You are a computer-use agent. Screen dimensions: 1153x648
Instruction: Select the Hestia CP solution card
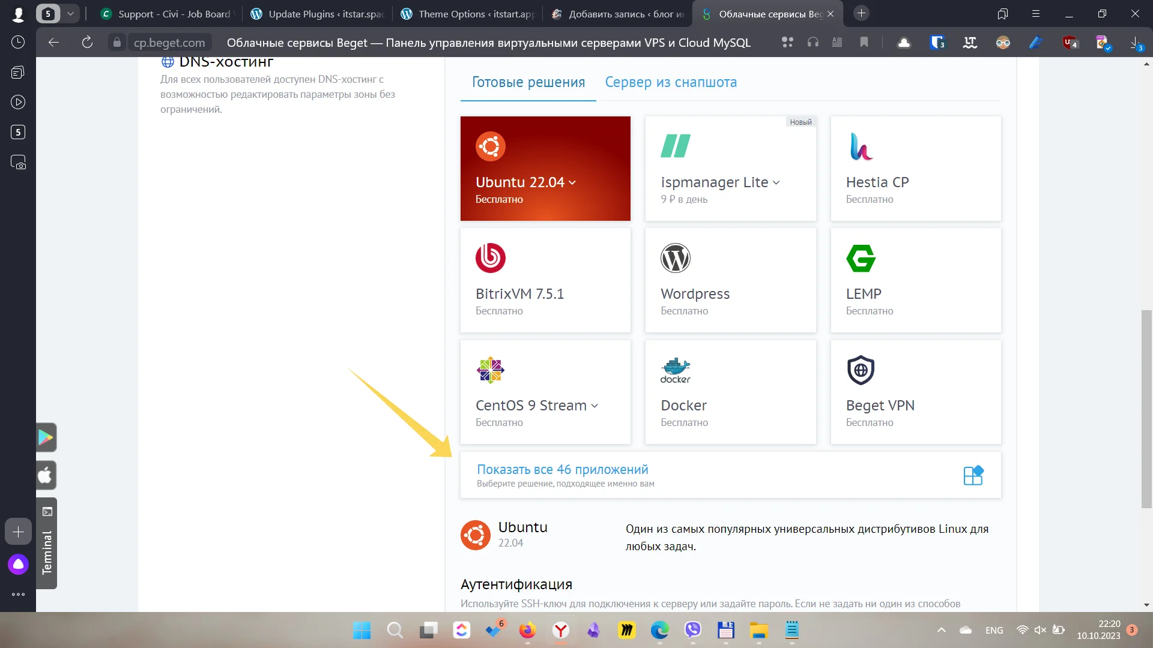tap(916, 169)
